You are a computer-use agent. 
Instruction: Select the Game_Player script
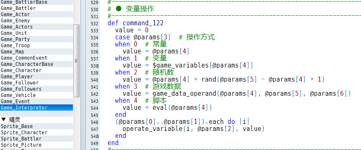tap(36, 77)
